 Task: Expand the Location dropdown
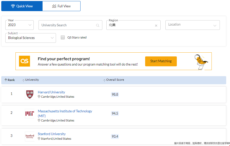coord(192,25)
